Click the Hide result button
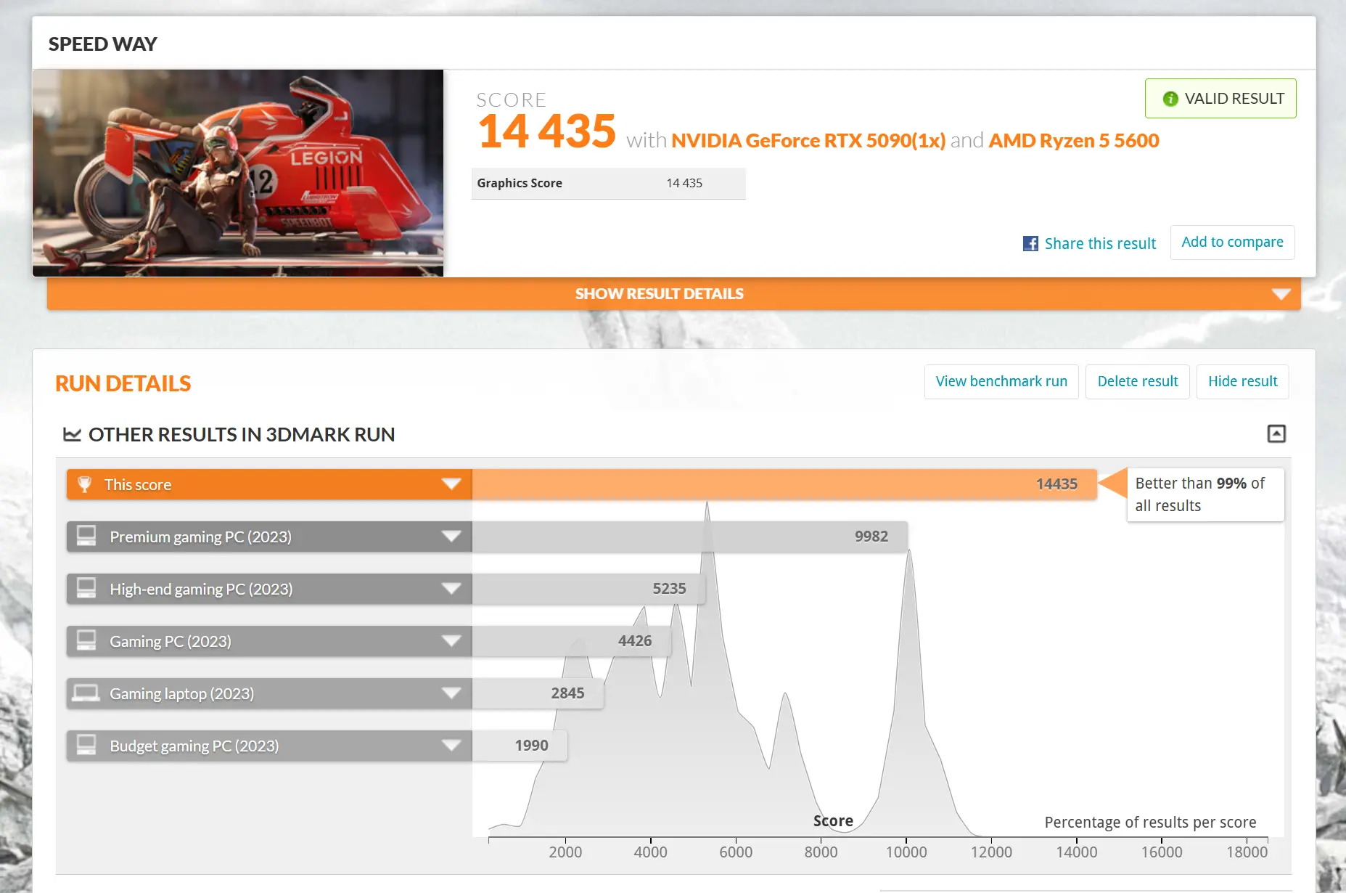 [x=1243, y=382]
